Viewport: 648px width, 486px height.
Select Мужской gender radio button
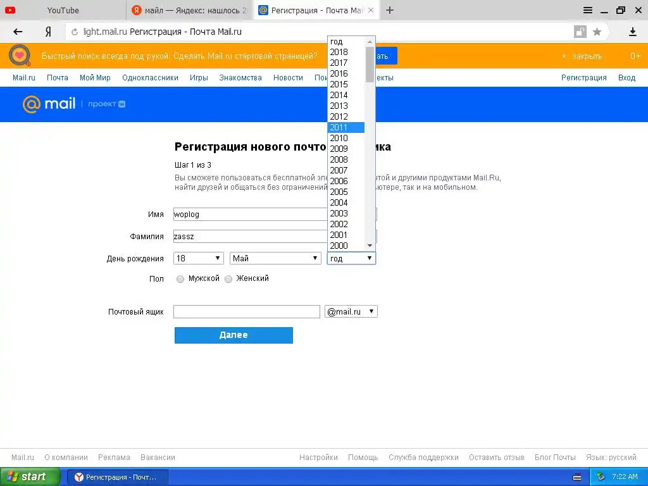180,279
